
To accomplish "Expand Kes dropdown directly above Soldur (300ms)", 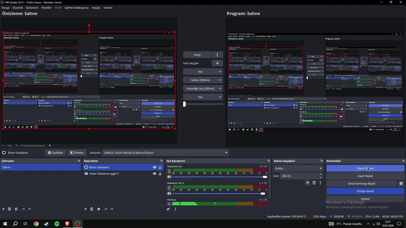I will click(220, 72).
